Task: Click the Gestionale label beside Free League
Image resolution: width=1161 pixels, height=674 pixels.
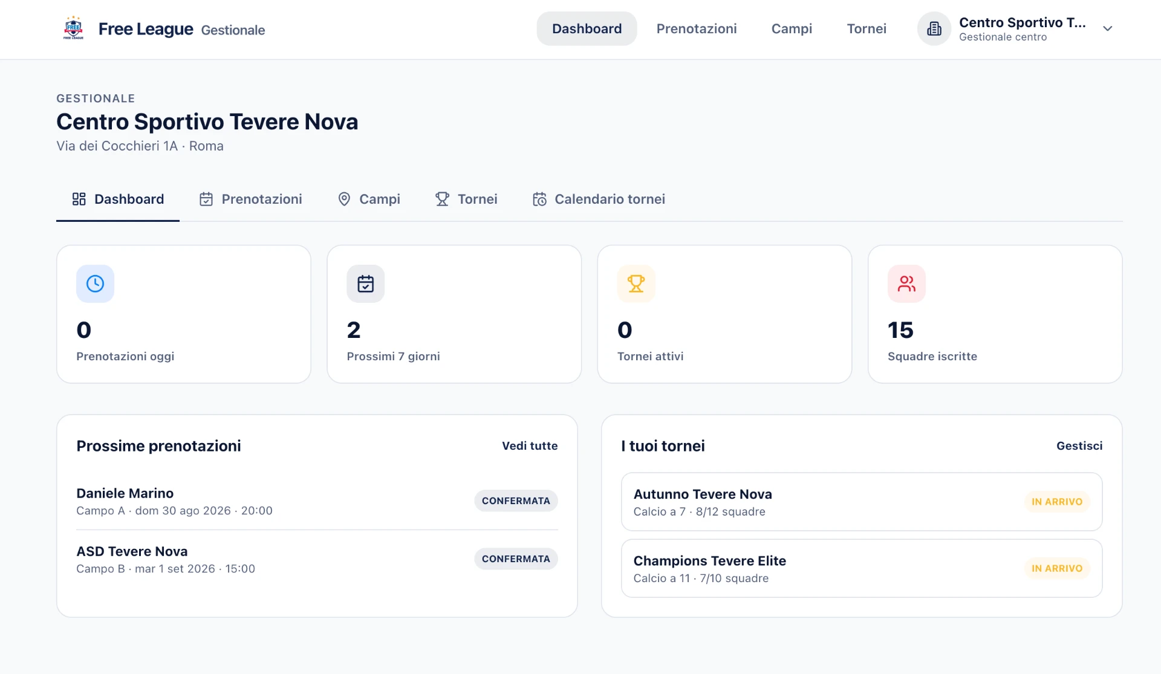Action: [233, 30]
